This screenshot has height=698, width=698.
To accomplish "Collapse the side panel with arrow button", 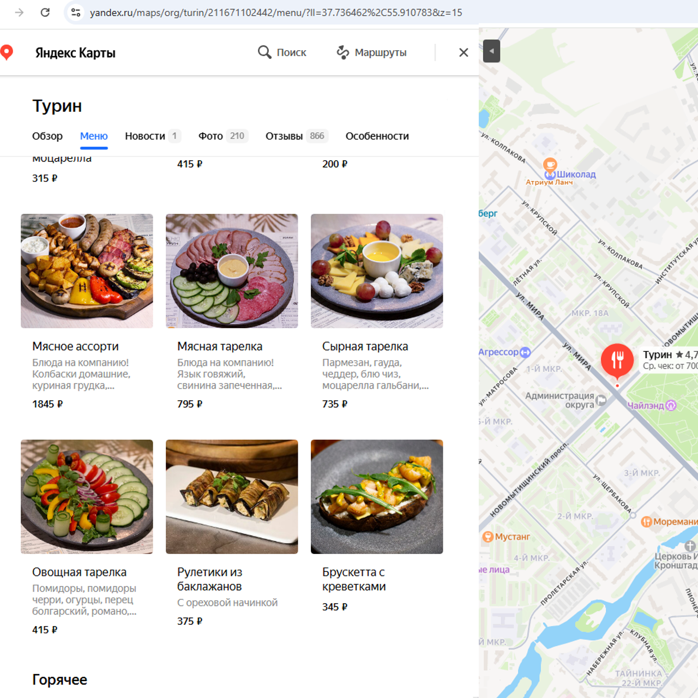I will pyautogui.click(x=491, y=51).
